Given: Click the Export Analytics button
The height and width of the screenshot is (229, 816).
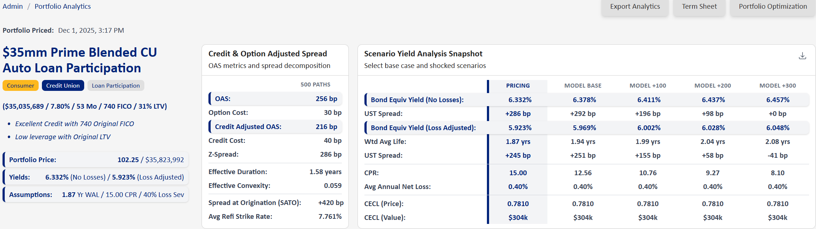Looking at the screenshot, I should (635, 6).
